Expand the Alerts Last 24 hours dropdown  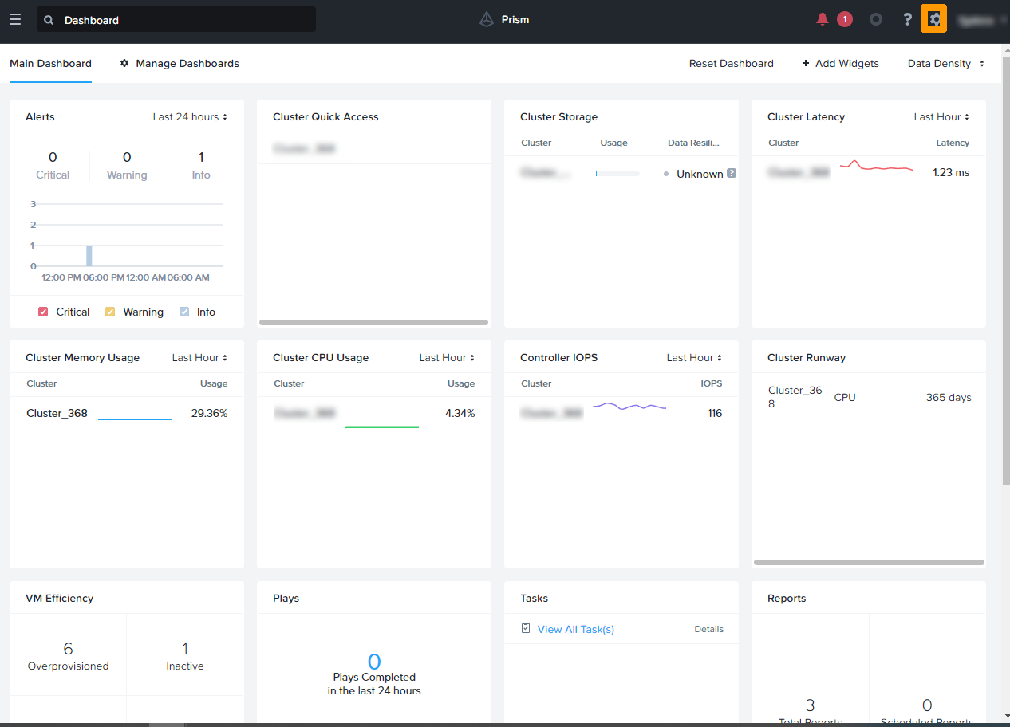coord(190,117)
